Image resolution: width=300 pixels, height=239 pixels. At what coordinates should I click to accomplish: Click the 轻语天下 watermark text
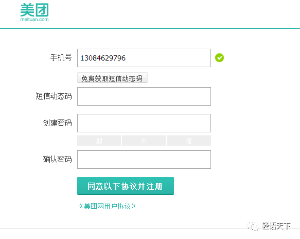pos(276,226)
